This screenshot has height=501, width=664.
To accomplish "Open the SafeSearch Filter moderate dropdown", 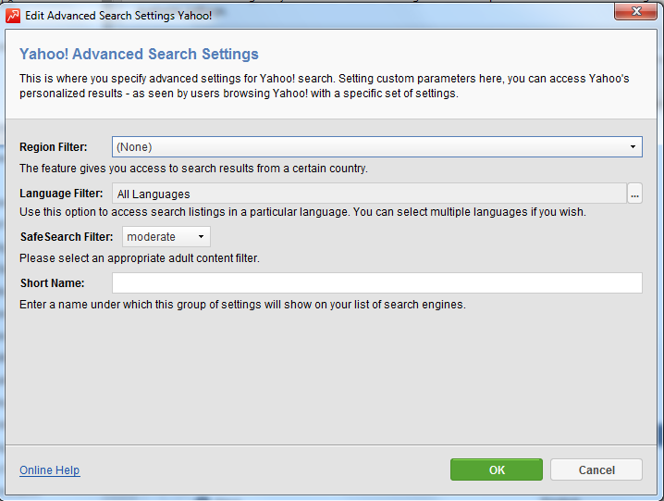I will tap(166, 237).
